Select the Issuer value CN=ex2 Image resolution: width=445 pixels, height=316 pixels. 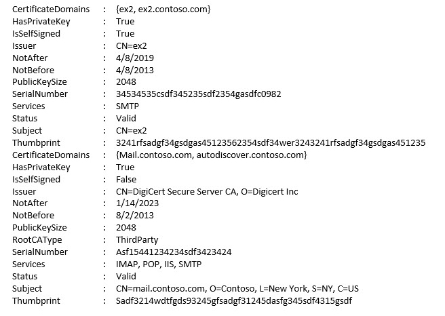[131, 45]
